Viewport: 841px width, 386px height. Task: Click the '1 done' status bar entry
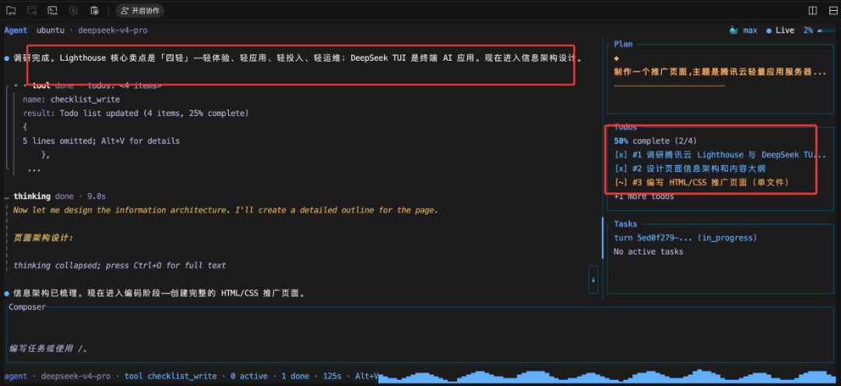point(295,377)
